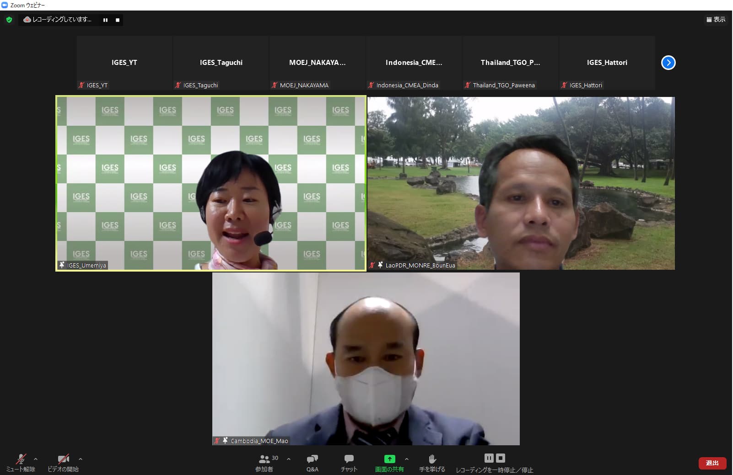Pause recording from the top recording bar
The height and width of the screenshot is (475, 733).
tap(106, 20)
